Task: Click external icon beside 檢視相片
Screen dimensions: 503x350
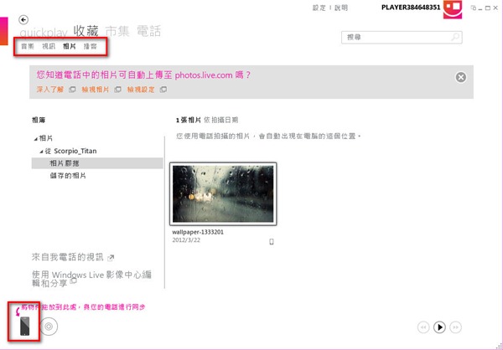Action: click(x=117, y=90)
